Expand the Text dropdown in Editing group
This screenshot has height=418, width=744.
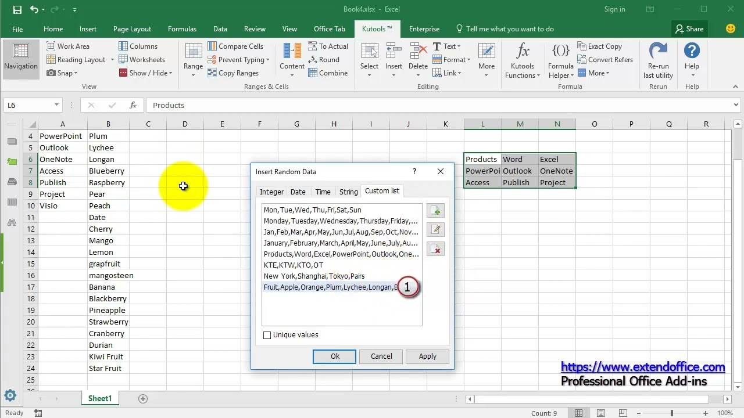coord(446,46)
